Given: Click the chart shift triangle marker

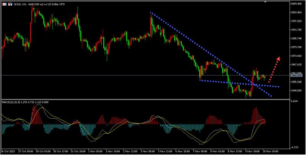Looking at the screenshot, I should click(265, 2).
